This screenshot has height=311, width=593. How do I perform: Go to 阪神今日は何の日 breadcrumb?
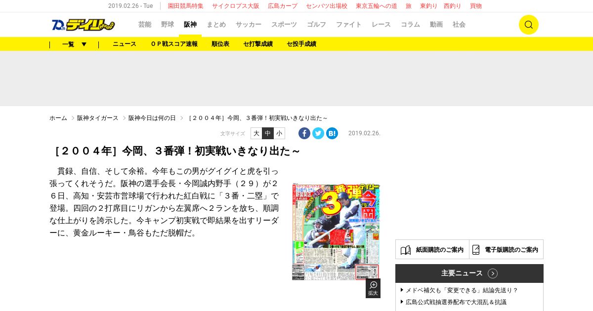click(152, 118)
